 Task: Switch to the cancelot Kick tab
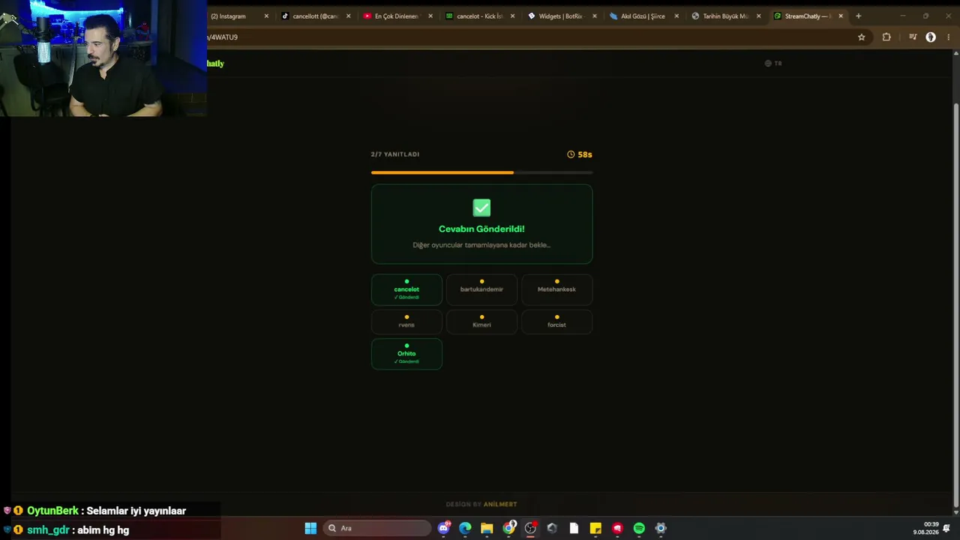[x=481, y=16]
